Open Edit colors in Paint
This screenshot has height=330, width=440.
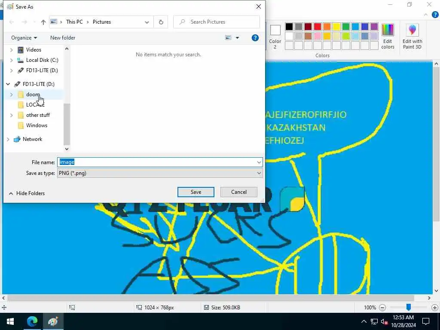tap(388, 37)
